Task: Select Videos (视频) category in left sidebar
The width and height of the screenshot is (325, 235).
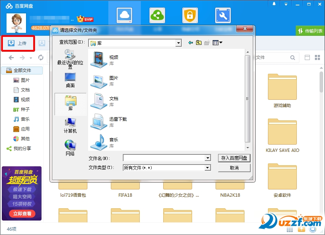Action: pos(22,100)
